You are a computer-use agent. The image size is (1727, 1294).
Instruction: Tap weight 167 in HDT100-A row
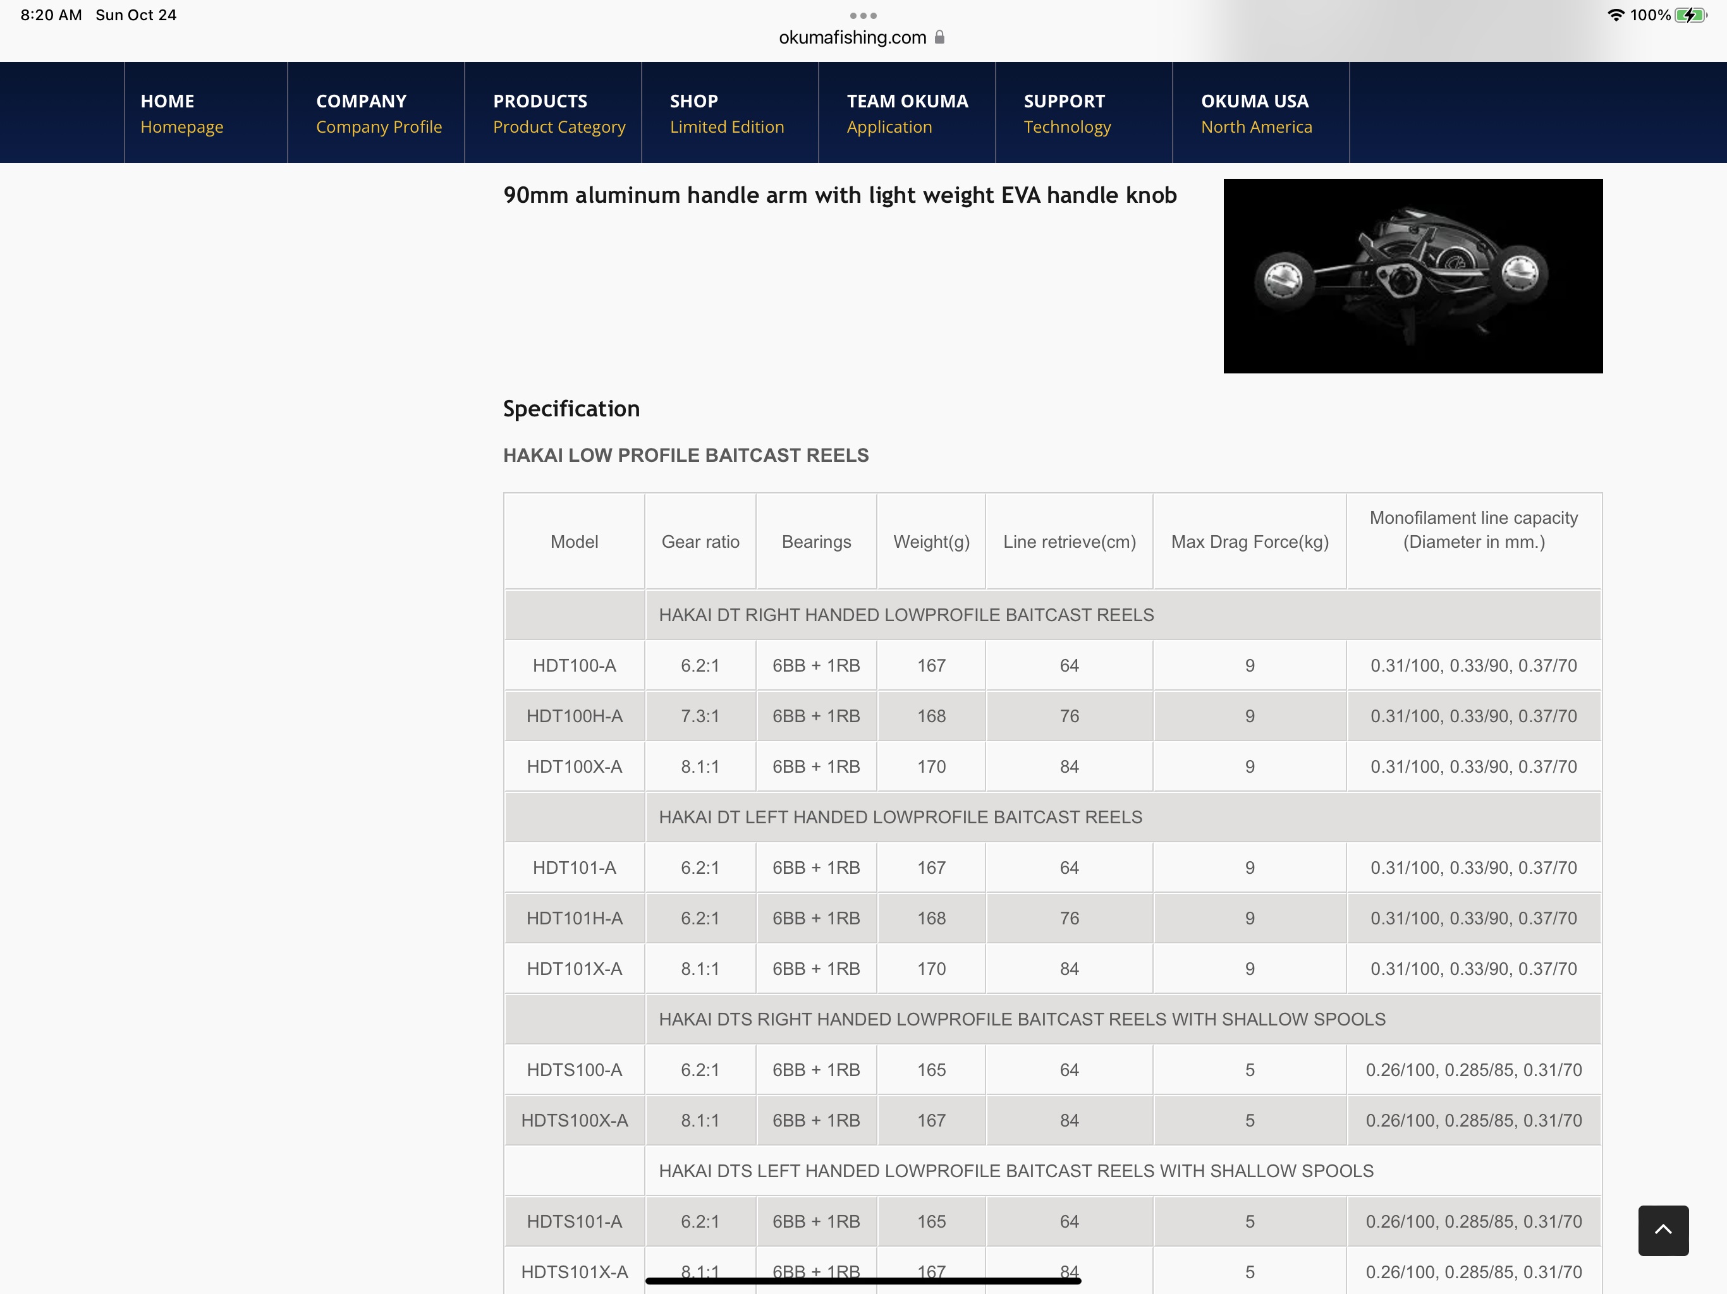point(931,666)
